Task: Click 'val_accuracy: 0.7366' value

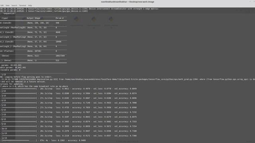Action: [x=126, y=136]
